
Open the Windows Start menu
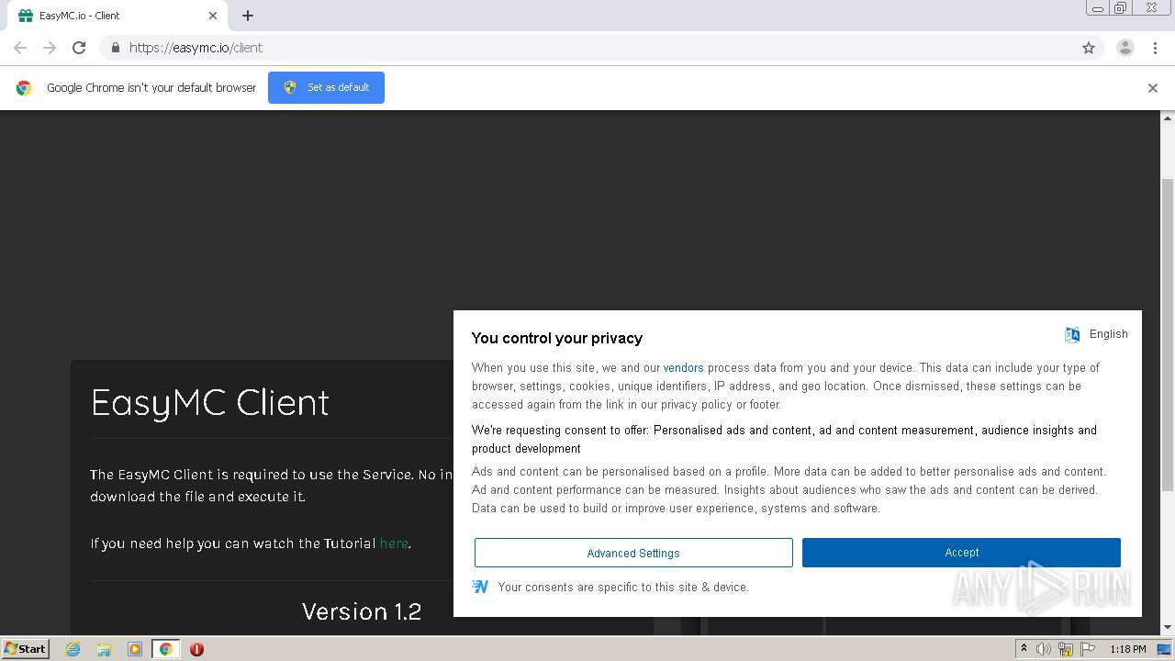point(26,649)
